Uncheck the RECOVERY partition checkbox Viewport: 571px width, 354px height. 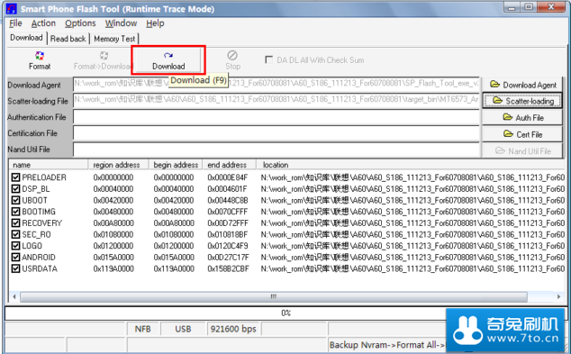pos(15,222)
